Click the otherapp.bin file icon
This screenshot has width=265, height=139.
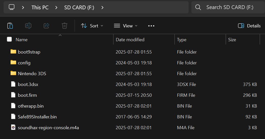coord(13,106)
